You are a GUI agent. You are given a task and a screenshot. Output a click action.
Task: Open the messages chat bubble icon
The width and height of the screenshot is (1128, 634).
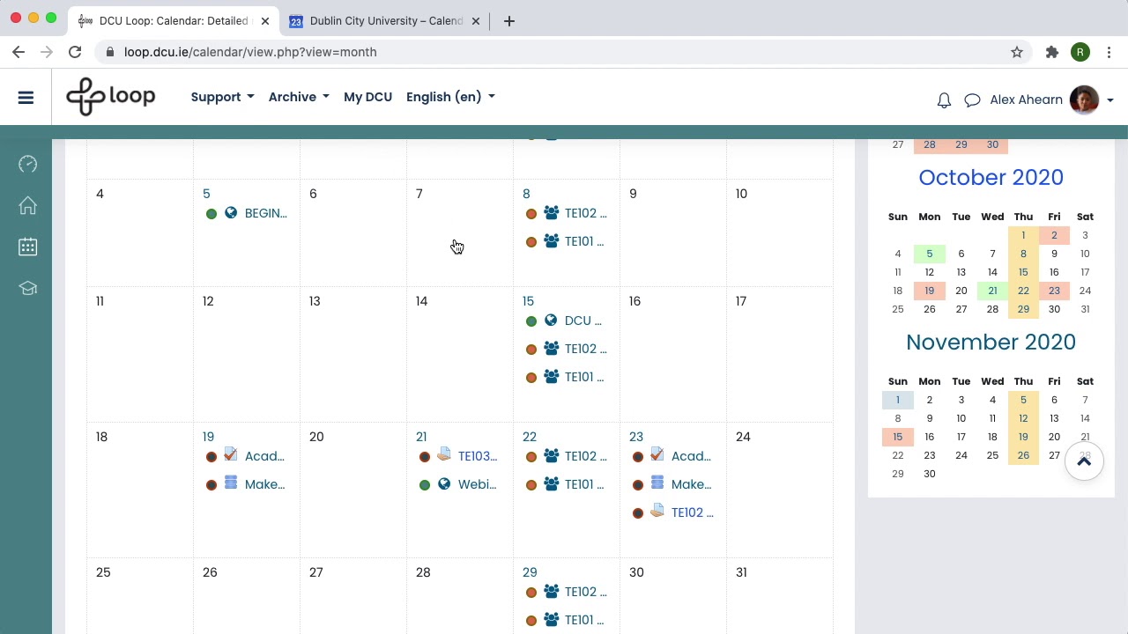coord(972,100)
